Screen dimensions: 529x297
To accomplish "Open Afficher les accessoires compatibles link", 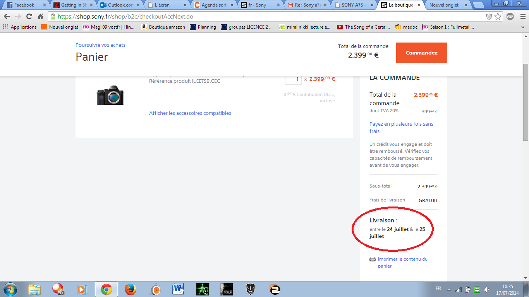I will click(190, 113).
